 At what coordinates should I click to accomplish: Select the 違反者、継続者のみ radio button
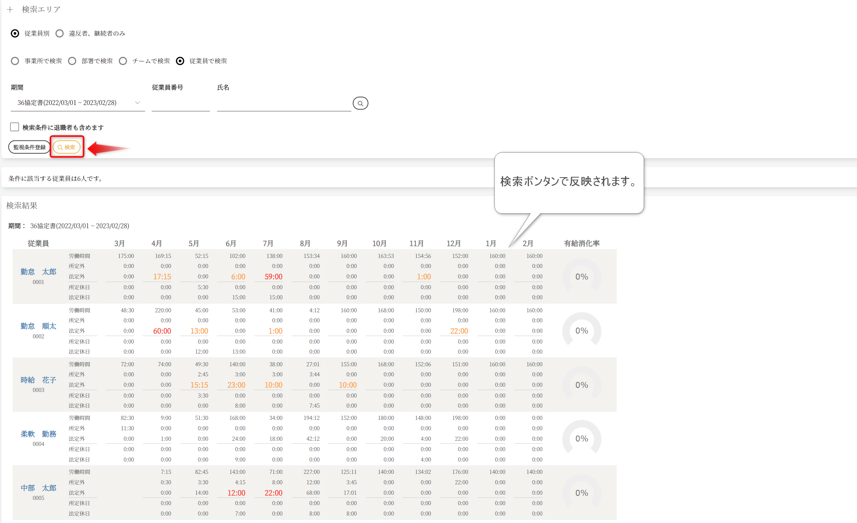60,34
